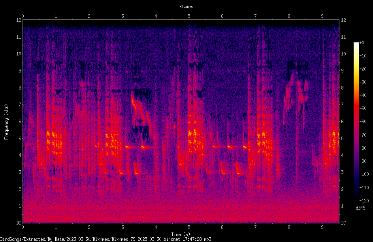373x242 pixels.
Task: Select the BirdSongs mp3 file path text
Action: (105, 239)
